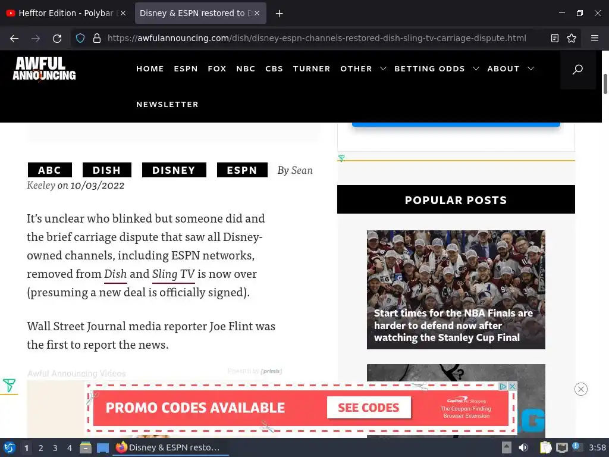The height and width of the screenshot is (457, 609).
Task: Toggle reader view for the article
Action: (555, 38)
